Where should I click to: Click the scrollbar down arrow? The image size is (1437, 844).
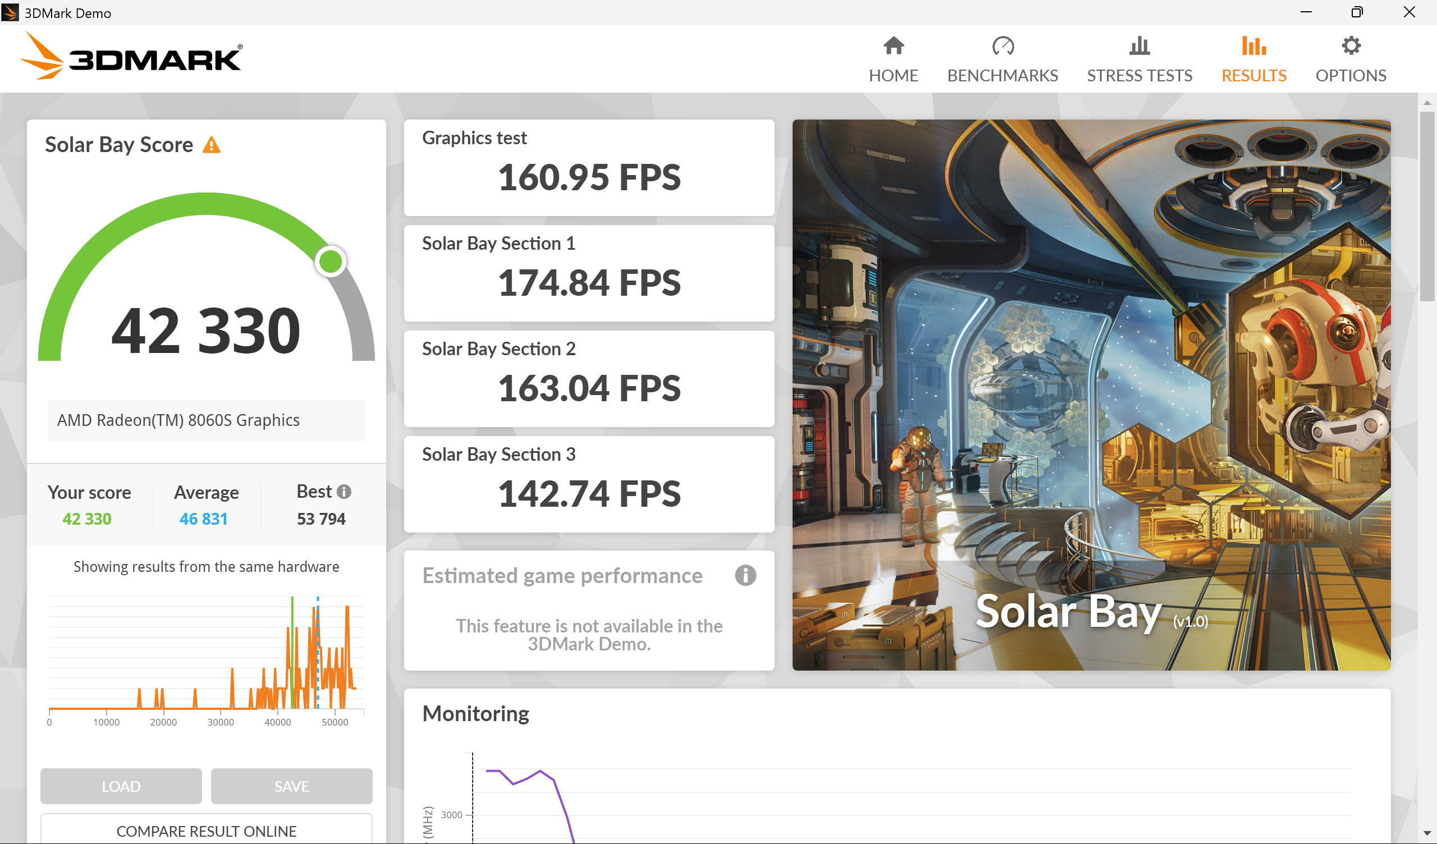[x=1427, y=834]
